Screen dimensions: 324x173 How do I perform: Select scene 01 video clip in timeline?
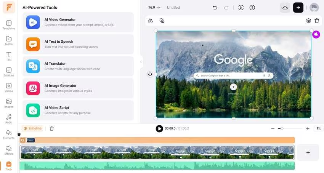[x=157, y=152]
